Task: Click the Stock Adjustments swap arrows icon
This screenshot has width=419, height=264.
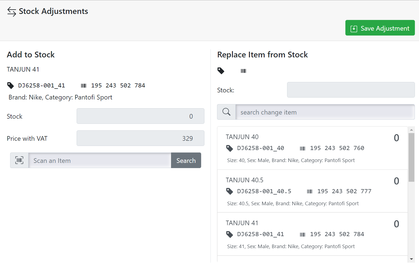Action: point(12,11)
